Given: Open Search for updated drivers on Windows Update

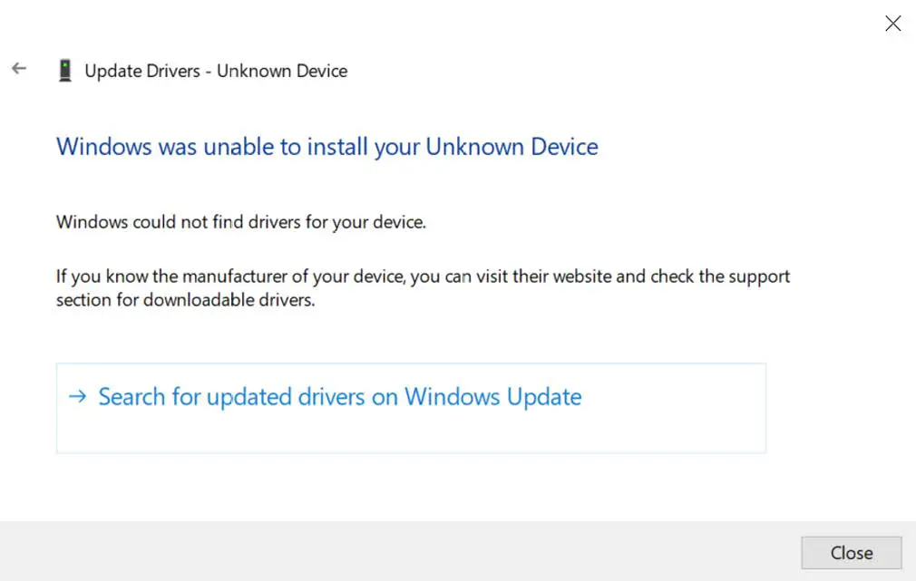Looking at the screenshot, I should [x=340, y=396].
